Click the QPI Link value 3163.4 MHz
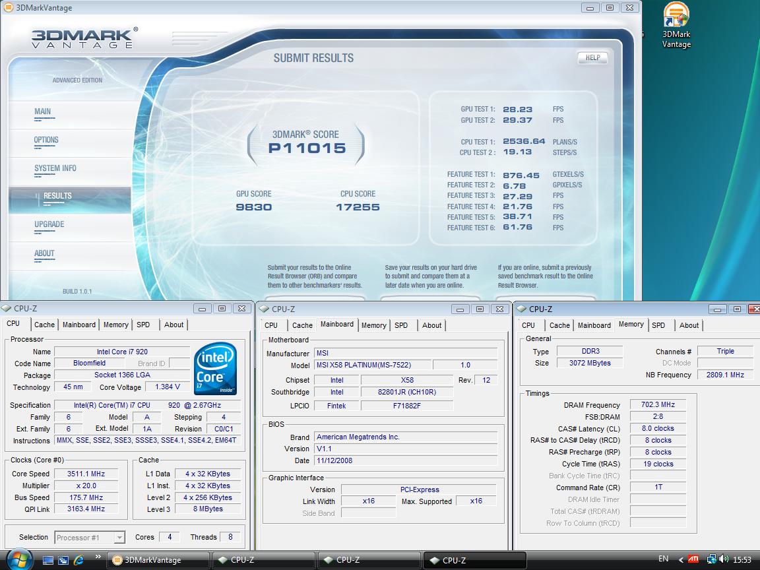The image size is (760, 570). point(86,509)
